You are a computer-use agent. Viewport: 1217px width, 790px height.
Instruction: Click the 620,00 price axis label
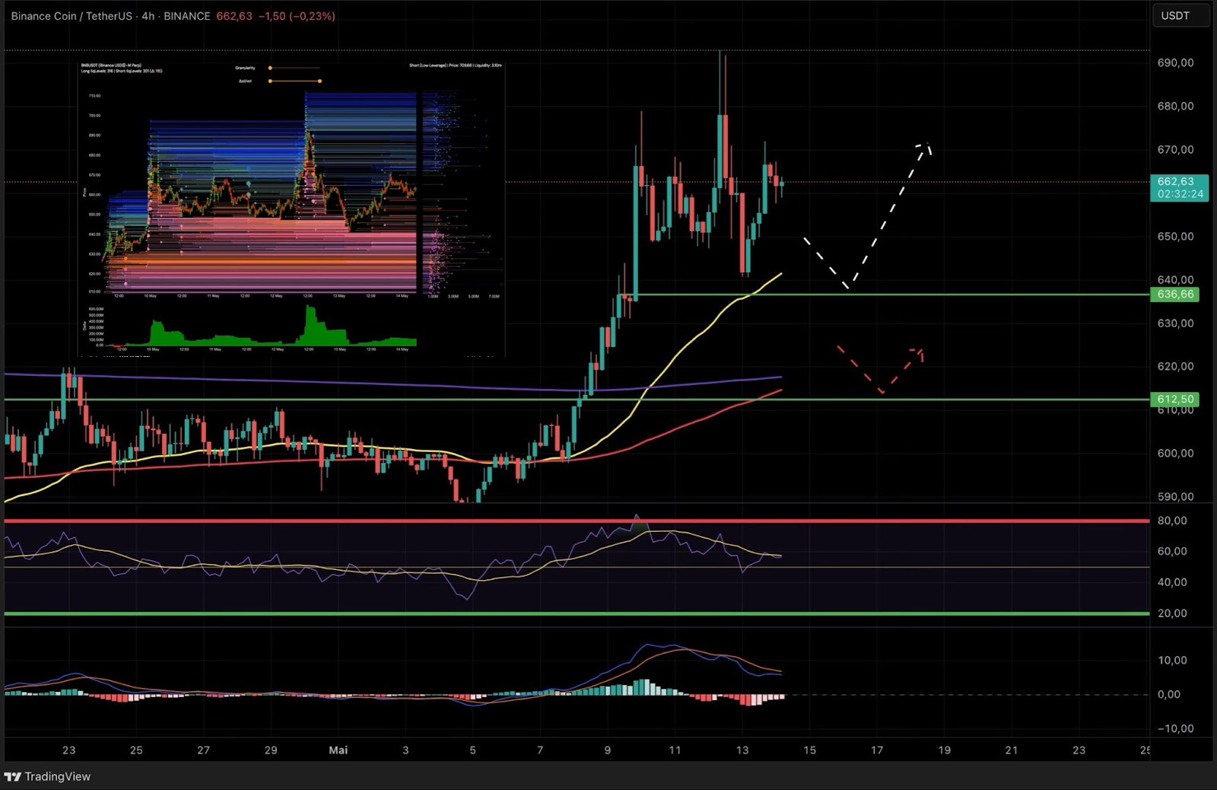(x=1175, y=366)
